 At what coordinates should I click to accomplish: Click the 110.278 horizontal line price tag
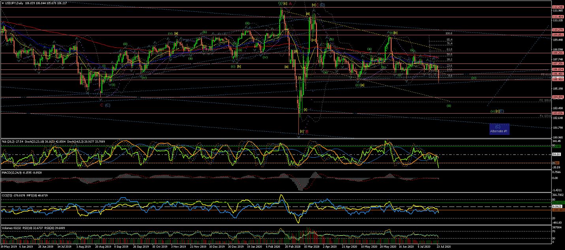coord(557,30)
